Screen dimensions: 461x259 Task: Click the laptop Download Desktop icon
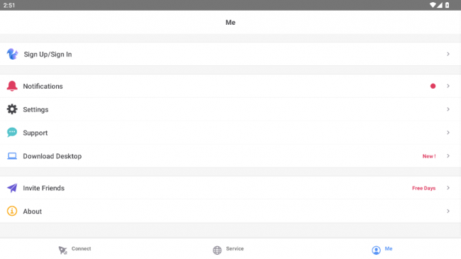click(12, 156)
